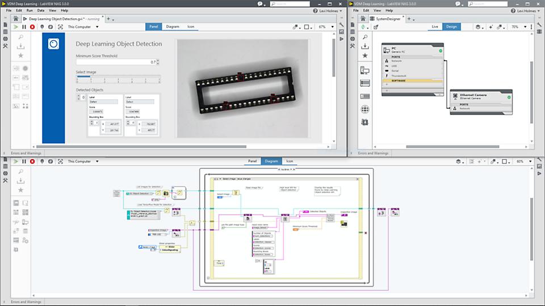Abort the running VI in top-left window

(32, 27)
